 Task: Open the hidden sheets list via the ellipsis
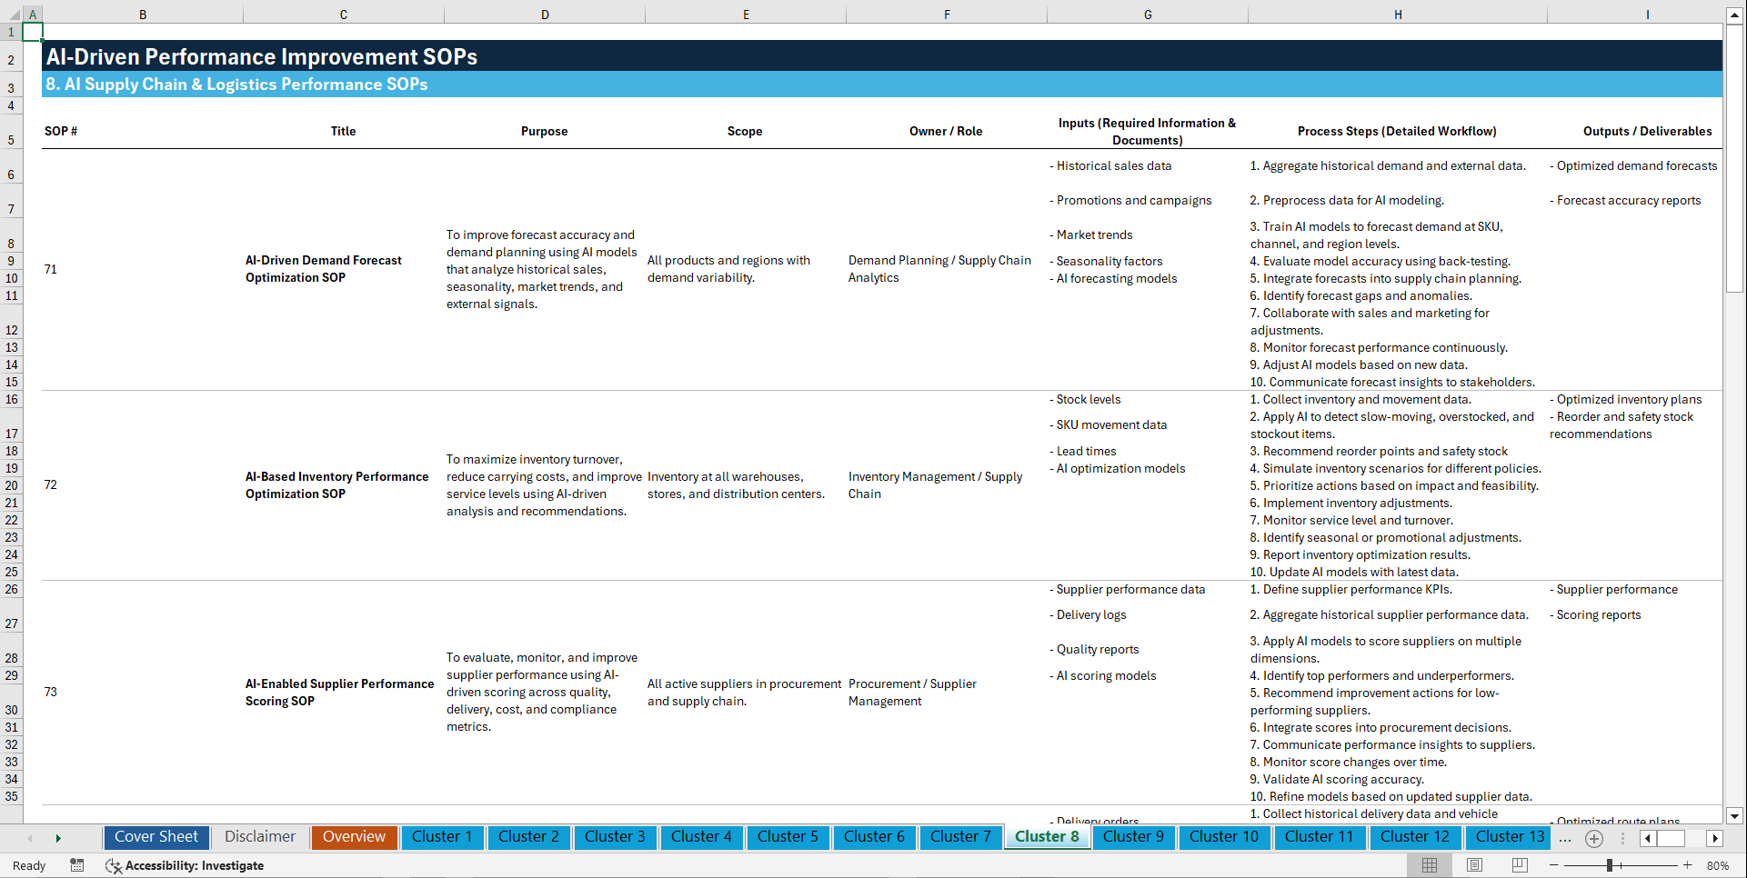(1565, 838)
